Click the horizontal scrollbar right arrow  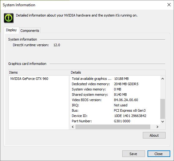pyautogui.click(x=157, y=127)
